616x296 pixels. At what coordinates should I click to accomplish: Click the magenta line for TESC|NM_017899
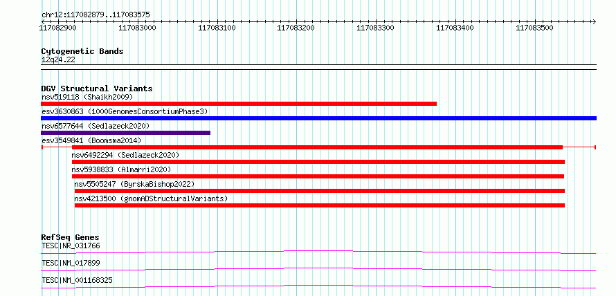point(318,269)
